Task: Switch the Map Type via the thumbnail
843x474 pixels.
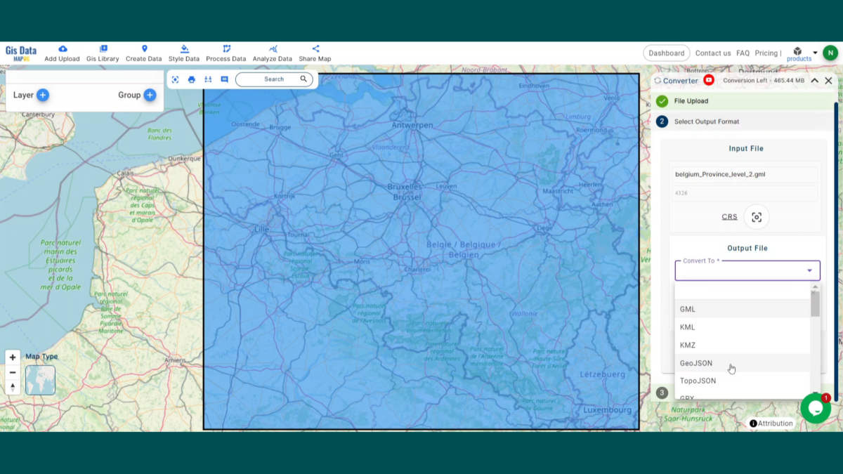Action: pyautogui.click(x=40, y=379)
